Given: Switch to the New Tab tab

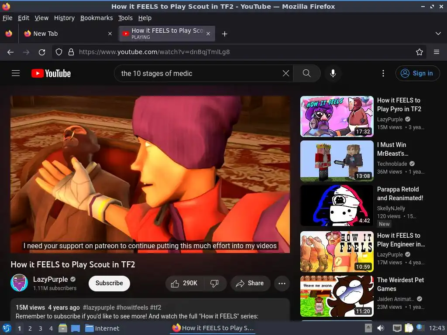Looking at the screenshot, I should point(68,34).
